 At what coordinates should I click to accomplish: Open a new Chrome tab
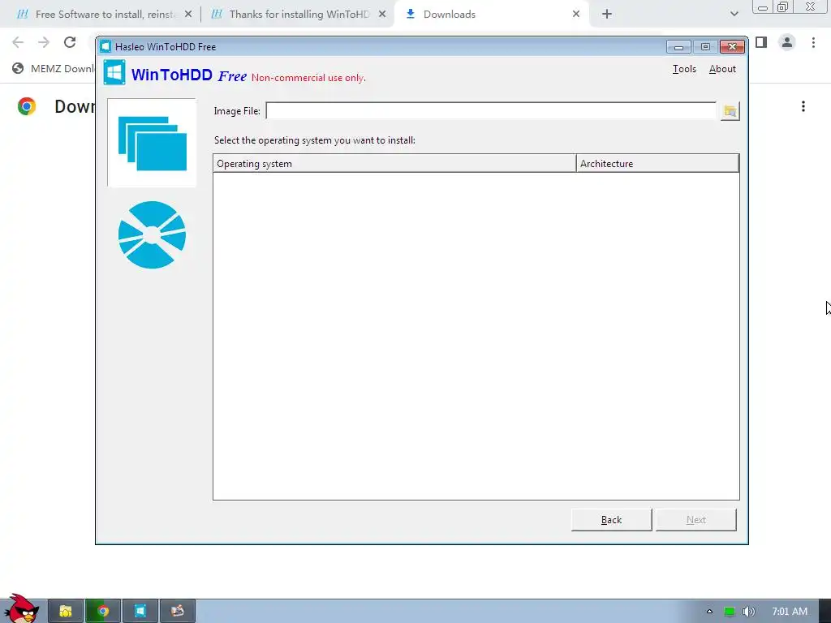tap(607, 15)
